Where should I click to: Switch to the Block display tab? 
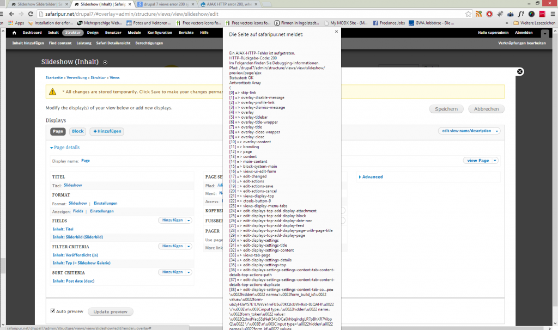pos(78,131)
